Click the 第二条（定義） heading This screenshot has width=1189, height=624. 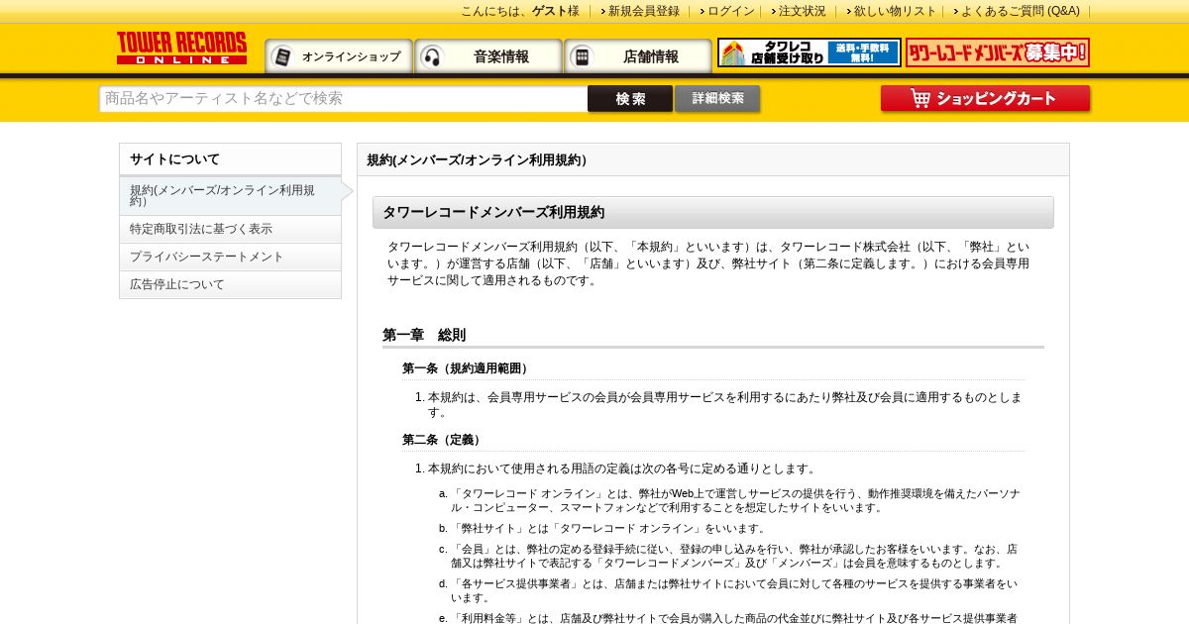click(x=444, y=440)
